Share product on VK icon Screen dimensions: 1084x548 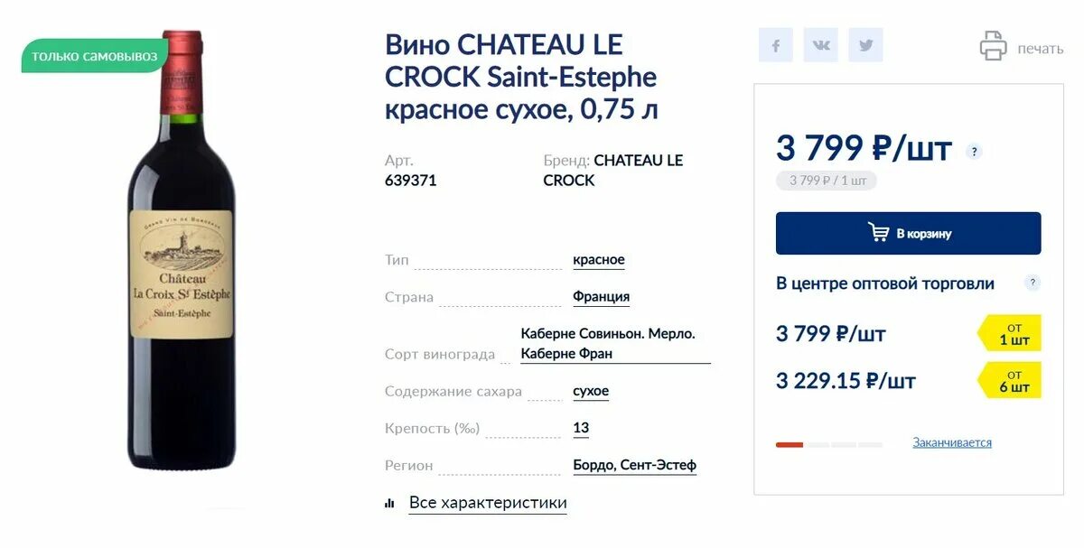(821, 45)
